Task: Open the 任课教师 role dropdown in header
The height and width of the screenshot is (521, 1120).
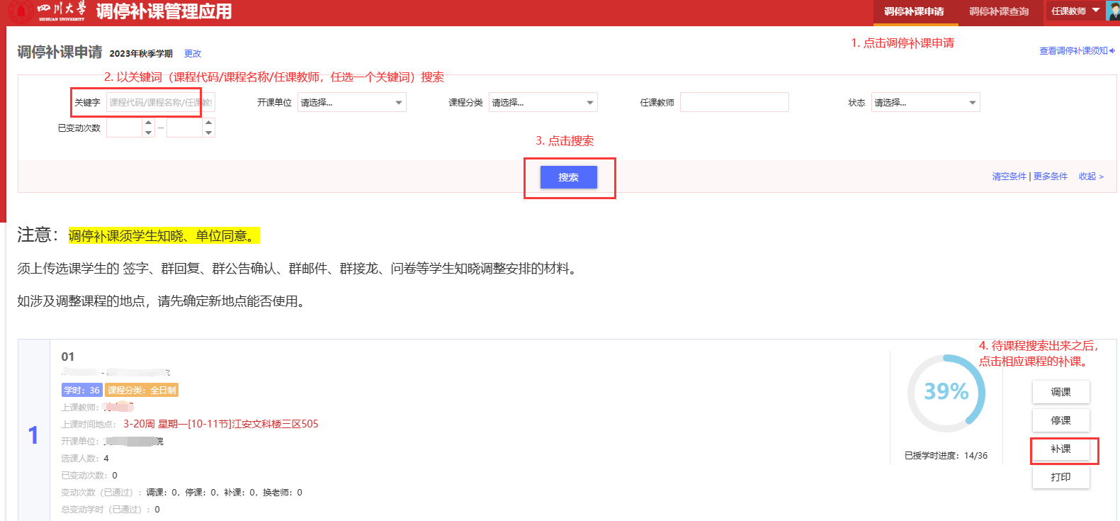Action: click(1075, 11)
